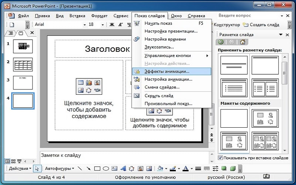Go back in the task pane

(221, 42)
